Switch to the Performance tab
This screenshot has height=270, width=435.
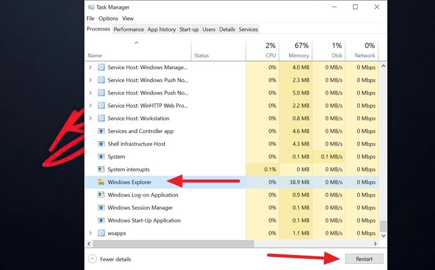pyautogui.click(x=129, y=29)
